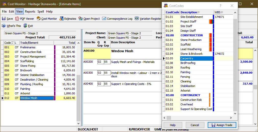This screenshot has width=258, height=132.
Task: Click the CostCodes dialog title icon
Action: 166,6
